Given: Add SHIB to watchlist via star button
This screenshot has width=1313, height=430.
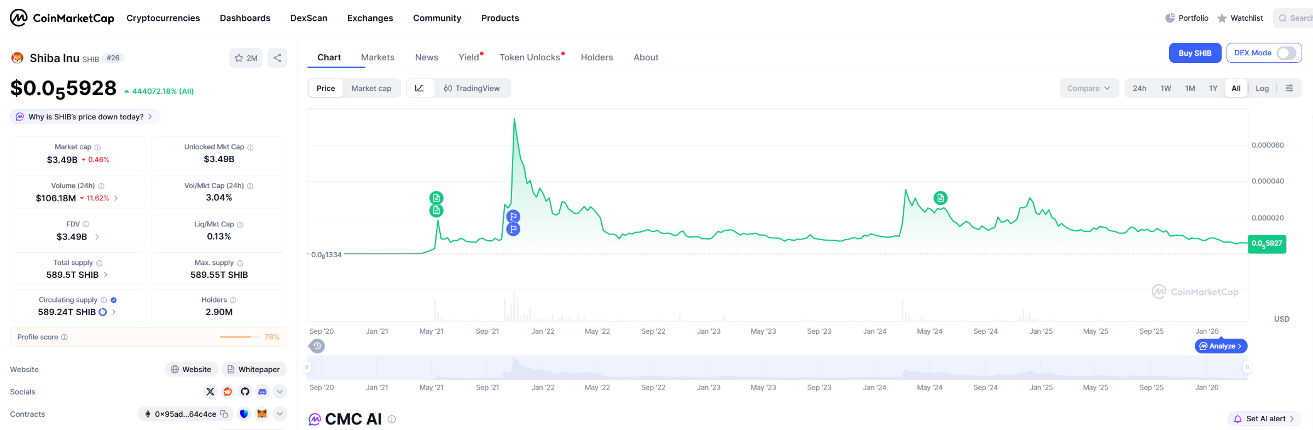Looking at the screenshot, I should click(x=246, y=58).
